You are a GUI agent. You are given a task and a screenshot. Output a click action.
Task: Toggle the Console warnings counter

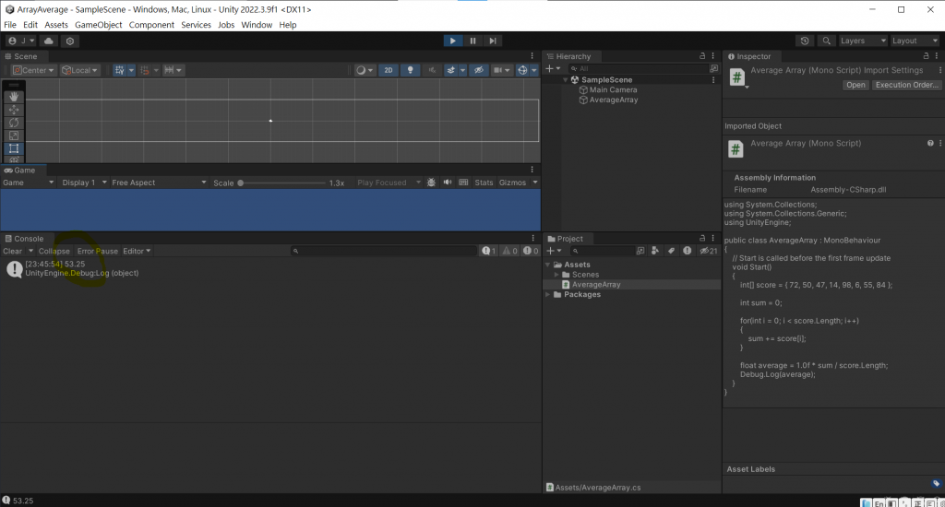(509, 251)
